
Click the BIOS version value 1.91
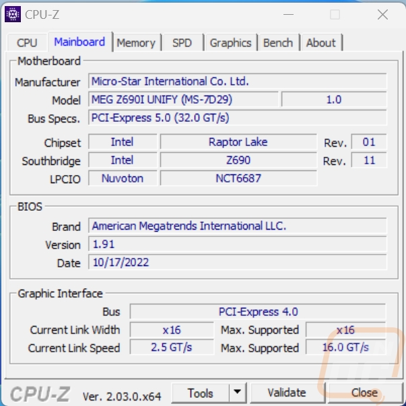point(238,244)
